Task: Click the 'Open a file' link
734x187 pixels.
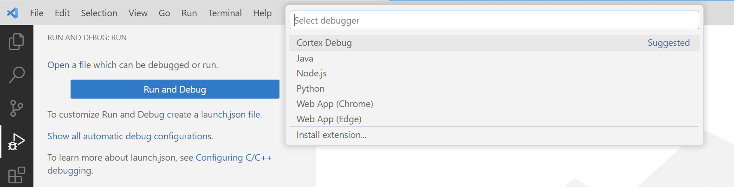Action: point(69,65)
